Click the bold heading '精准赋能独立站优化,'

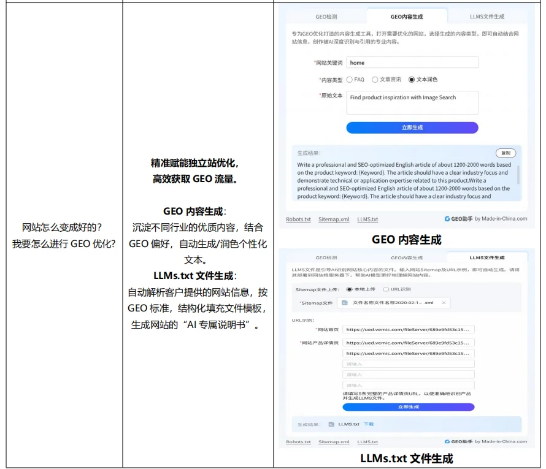(194, 163)
